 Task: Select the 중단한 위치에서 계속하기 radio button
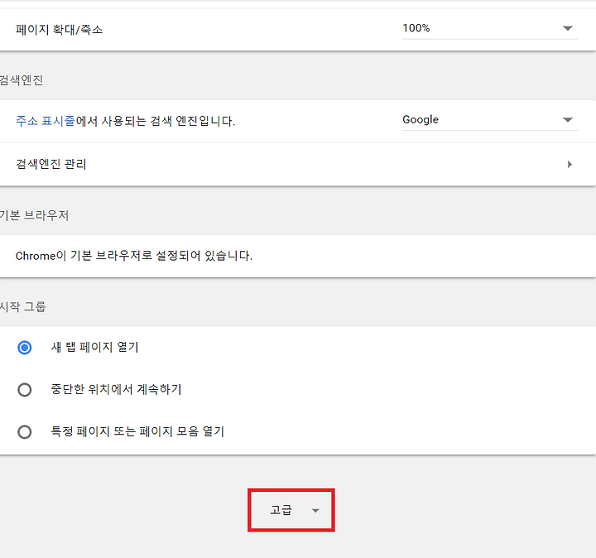[x=25, y=390]
